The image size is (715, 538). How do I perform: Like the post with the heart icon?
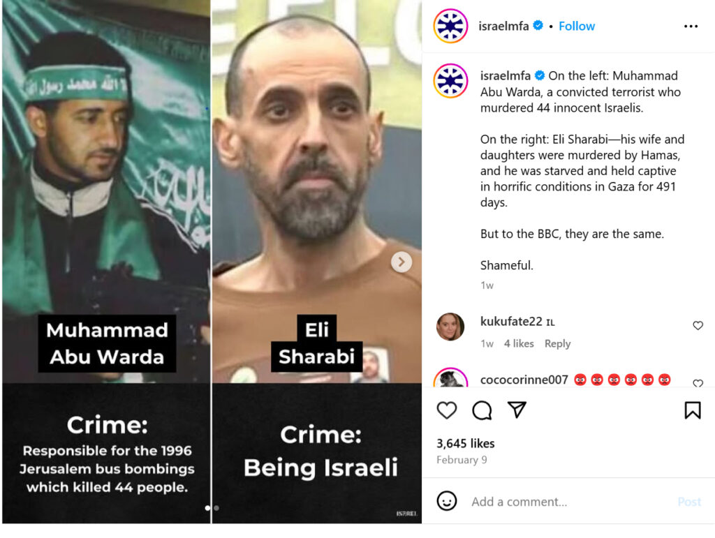446,410
